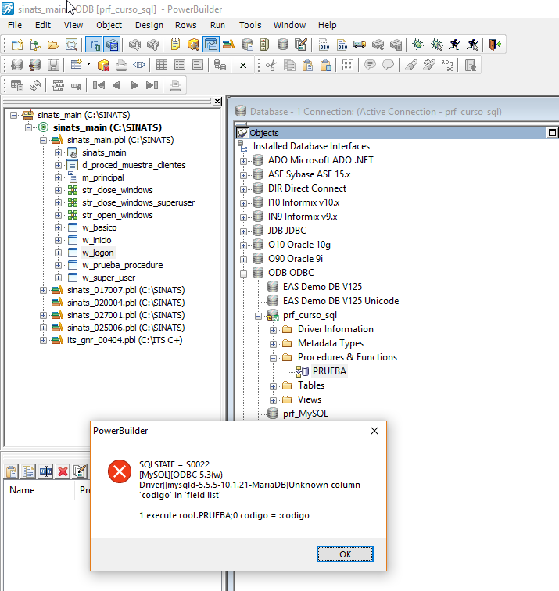
Task: Expand sinats_017007.pbl library
Action: tap(43, 290)
